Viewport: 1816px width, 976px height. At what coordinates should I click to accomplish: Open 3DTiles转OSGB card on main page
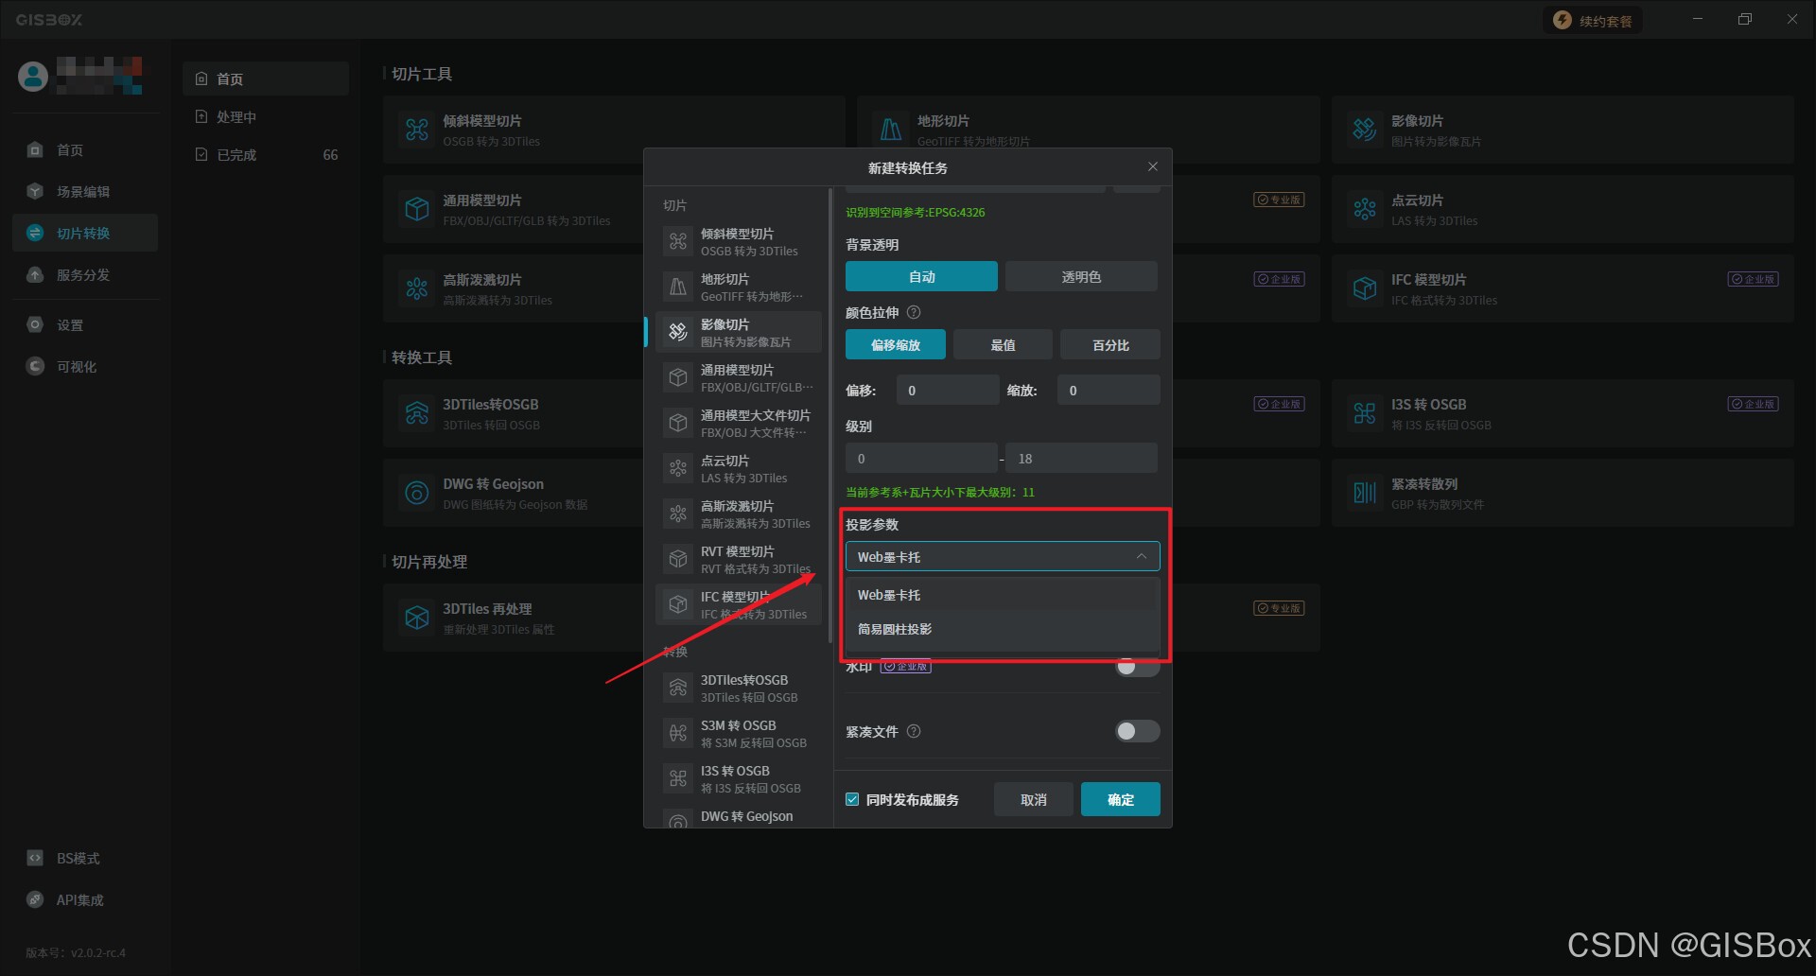pos(514,413)
